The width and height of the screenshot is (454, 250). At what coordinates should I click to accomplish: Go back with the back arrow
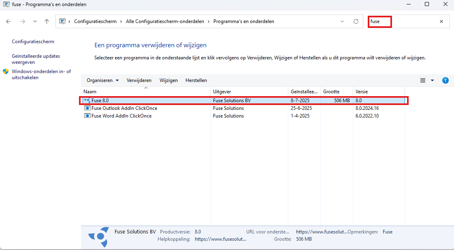click(9, 21)
